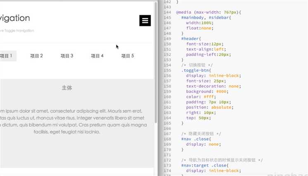
Task: Click the 'display: inline-block;' line 156
Action: click(213, 76)
